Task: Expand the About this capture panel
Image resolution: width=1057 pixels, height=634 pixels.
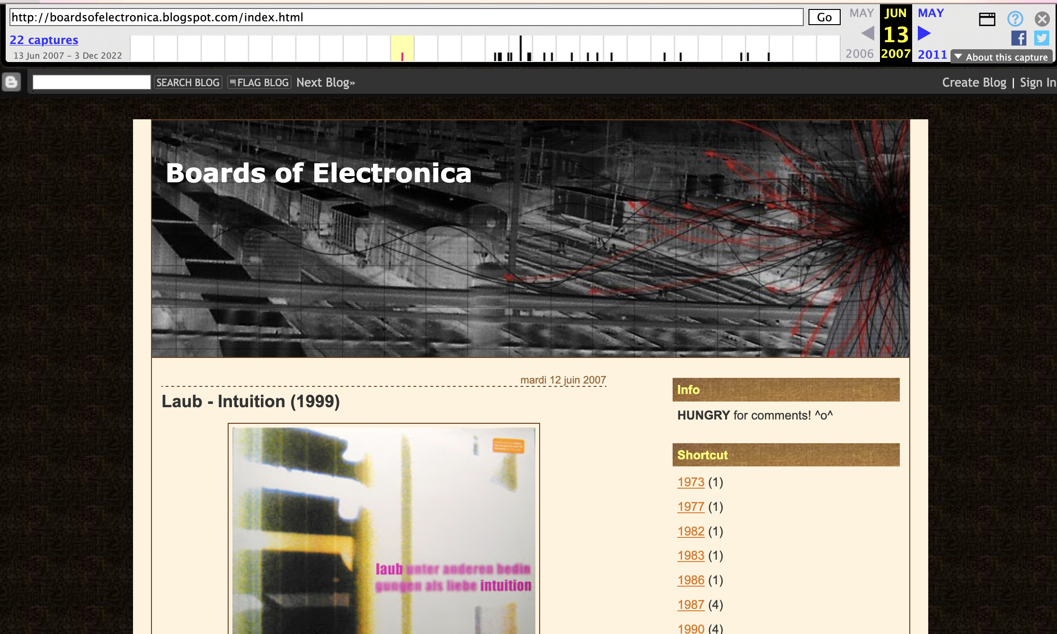Action: [x=1002, y=57]
